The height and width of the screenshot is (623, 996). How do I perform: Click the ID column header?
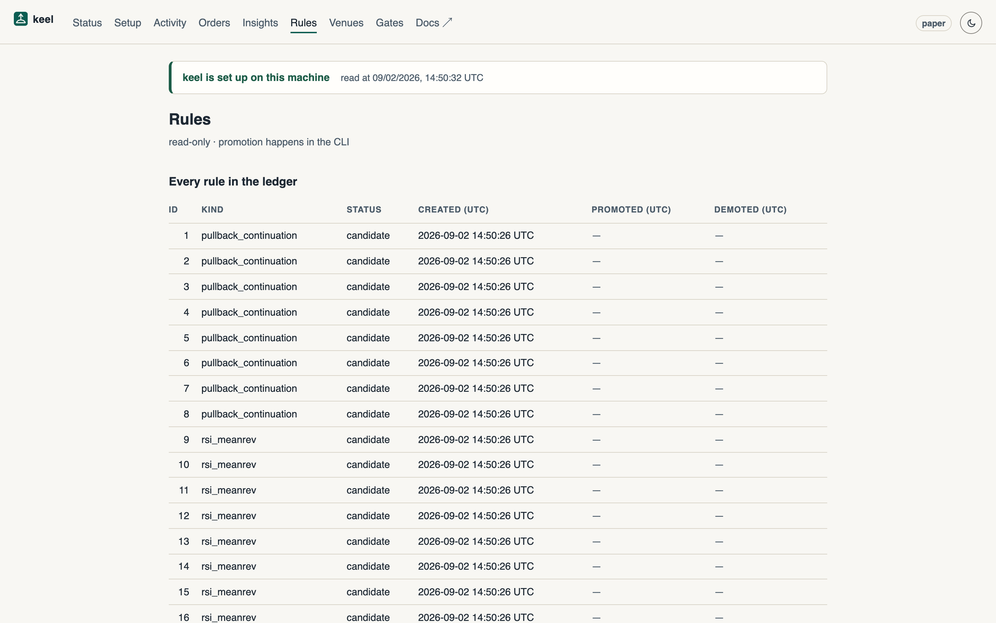click(x=173, y=210)
